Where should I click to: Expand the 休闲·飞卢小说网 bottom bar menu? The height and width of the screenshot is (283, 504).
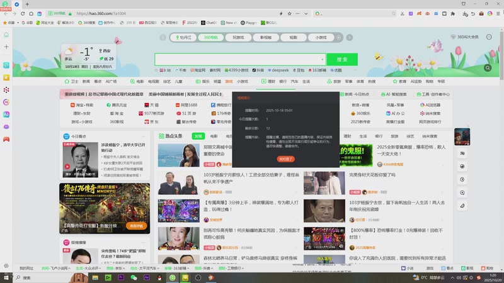coord(55,269)
